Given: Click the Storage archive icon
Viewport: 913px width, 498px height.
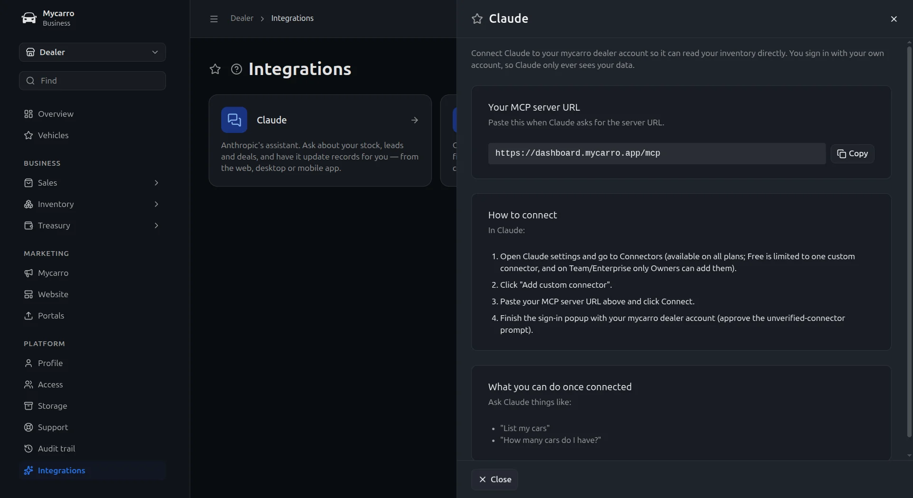Looking at the screenshot, I should click(x=29, y=406).
